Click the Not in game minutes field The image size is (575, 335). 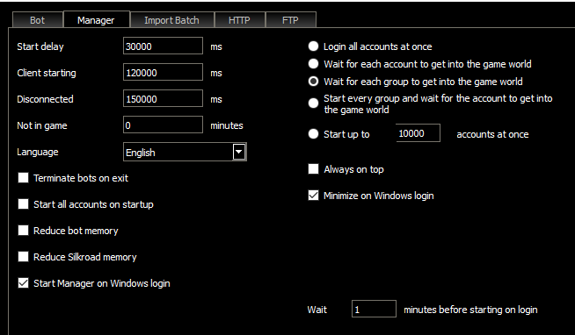(x=163, y=125)
